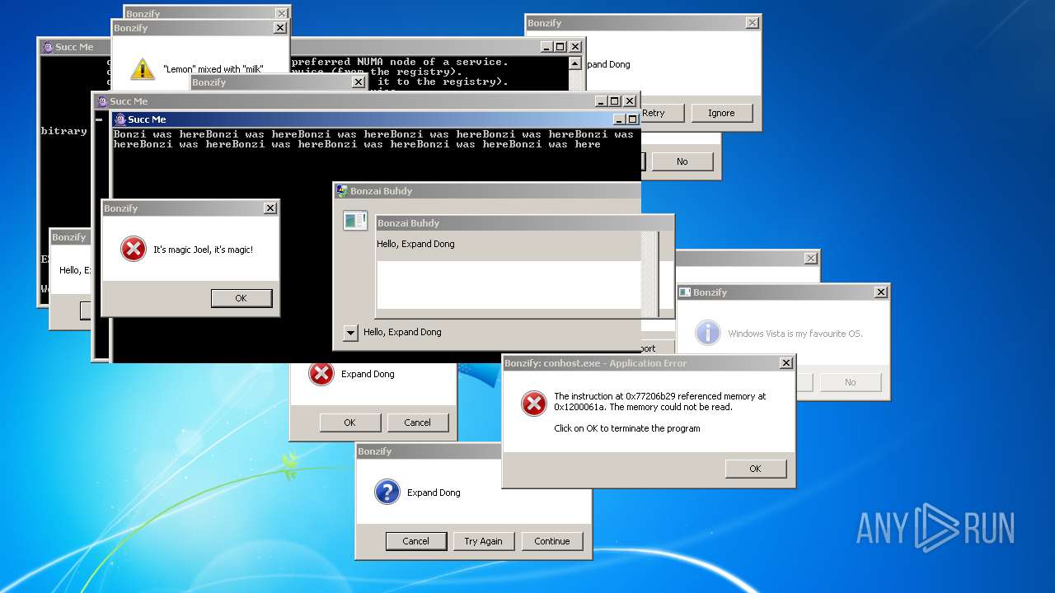Click the Continue button
This screenshot has height=593, width=1055.
552,541
